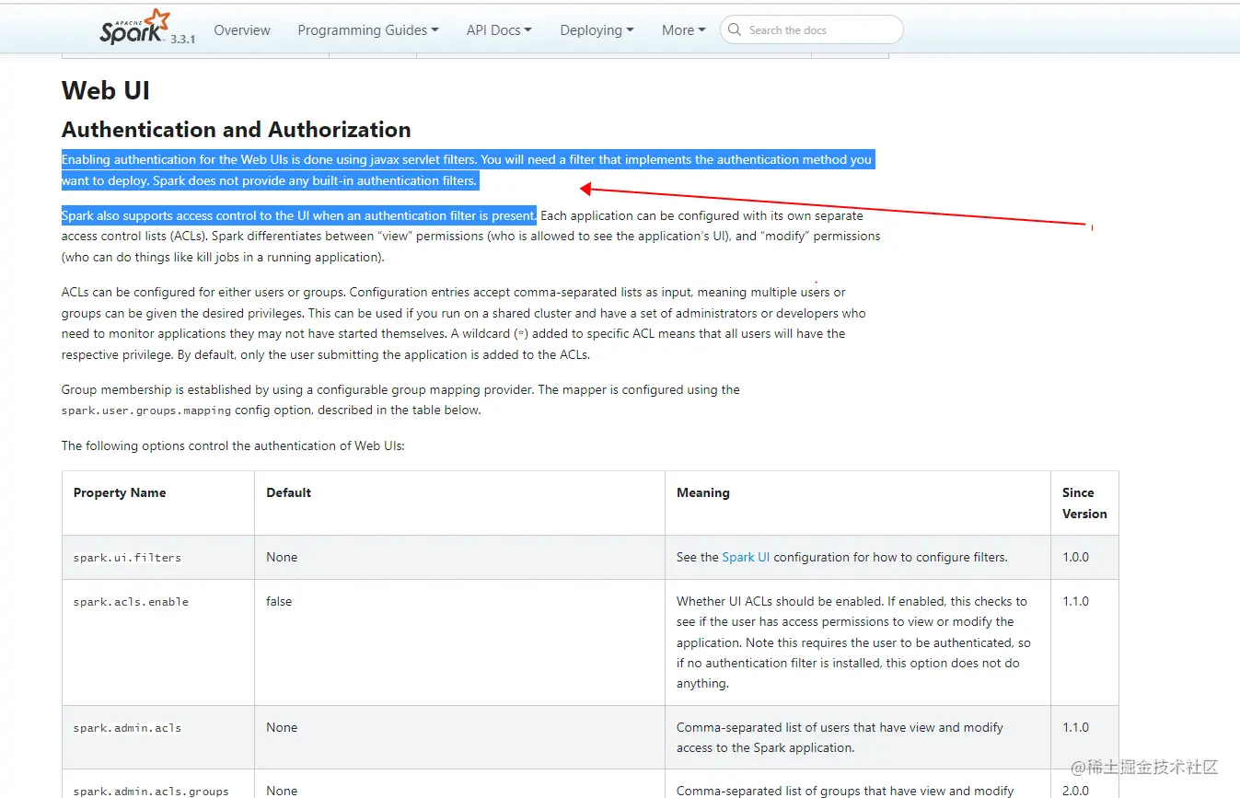Click the spark.acls.enable property cell
Image resolution: width=1240 pixels, height=798 pixels.
pos(158,642)
